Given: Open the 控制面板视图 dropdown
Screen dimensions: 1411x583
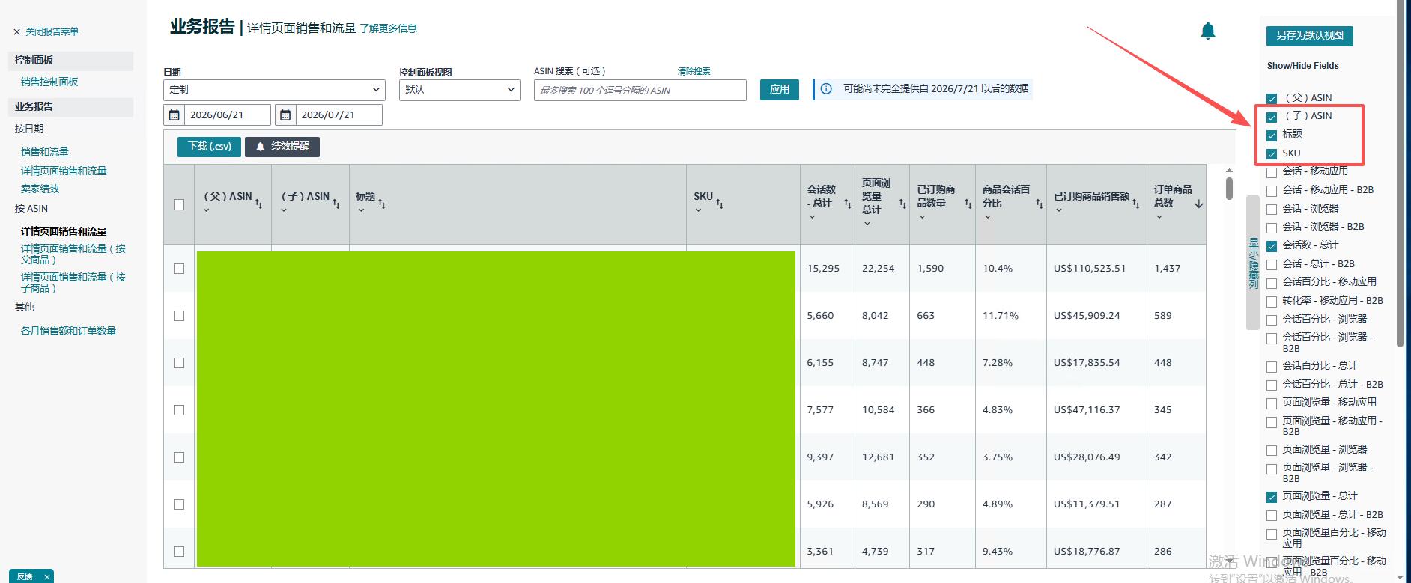Looking at the screenshot, I should point(459,90).
